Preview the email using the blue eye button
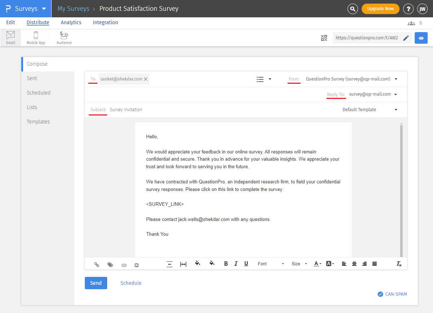Viewport: 433px width, 313px height. 421,38
